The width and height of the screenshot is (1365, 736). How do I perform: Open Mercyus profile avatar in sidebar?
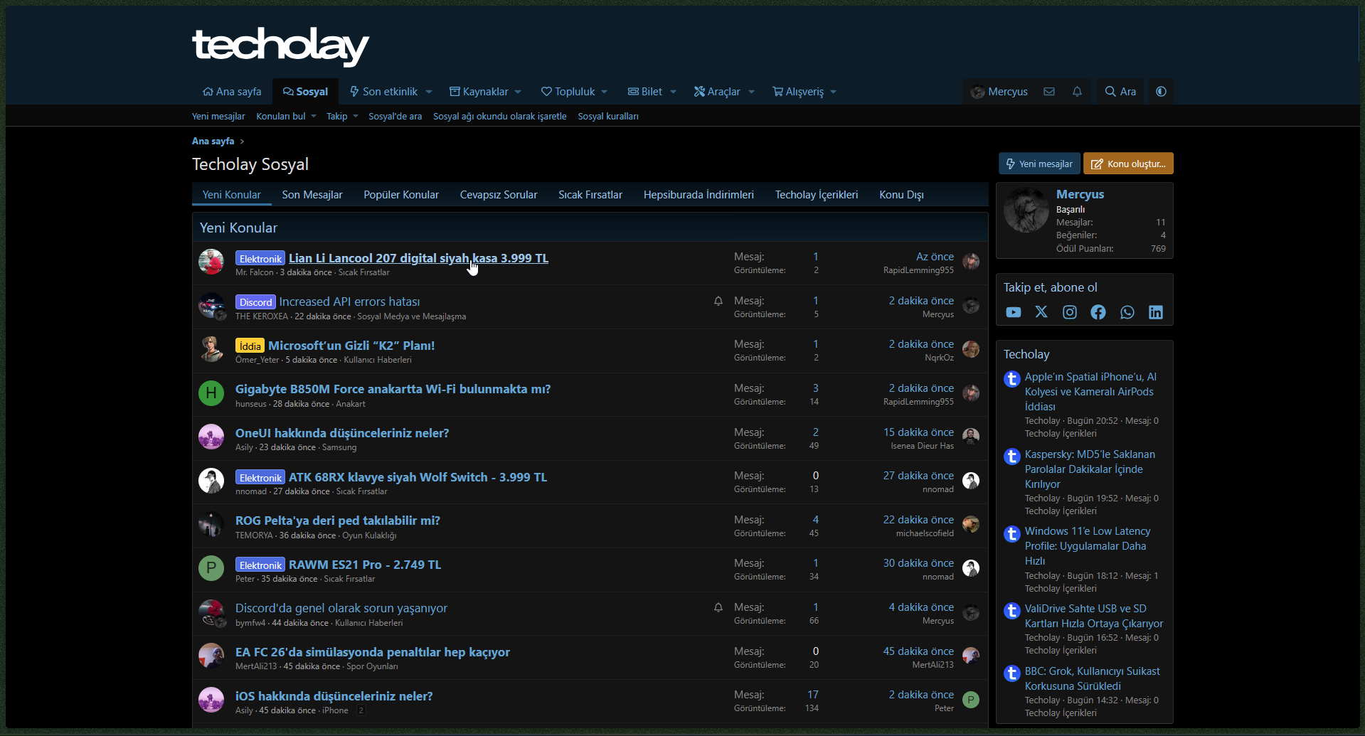click(1026, 210)
